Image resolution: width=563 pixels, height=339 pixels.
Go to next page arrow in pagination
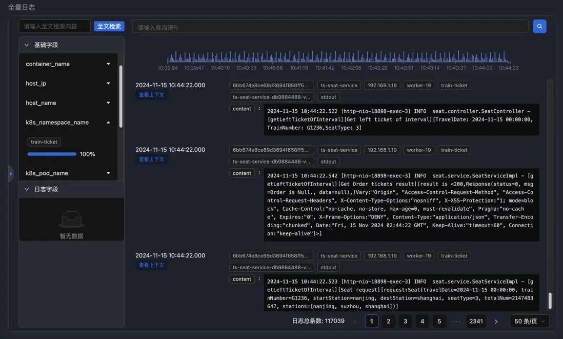496,322
